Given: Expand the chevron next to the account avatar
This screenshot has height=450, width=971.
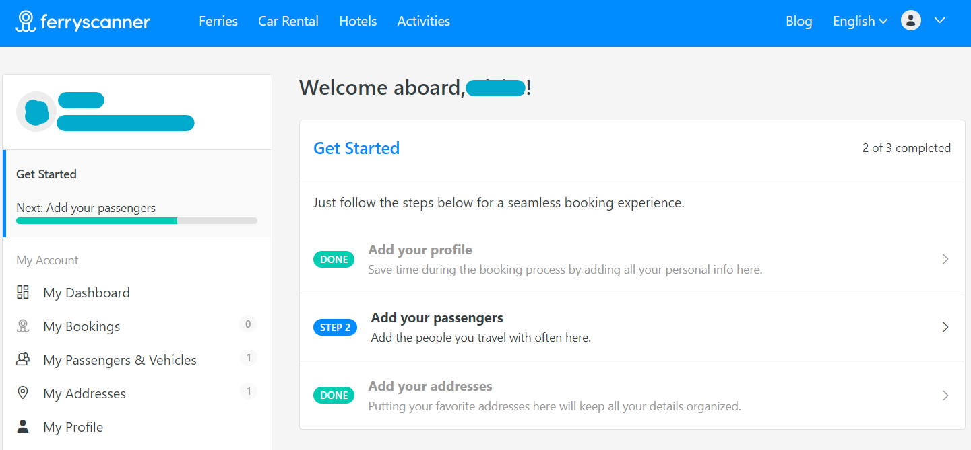Looking at the screenshot, I should tap(941, 21).
